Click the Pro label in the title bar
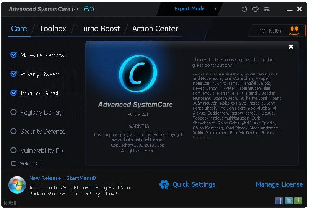 [x=89, y=9]
